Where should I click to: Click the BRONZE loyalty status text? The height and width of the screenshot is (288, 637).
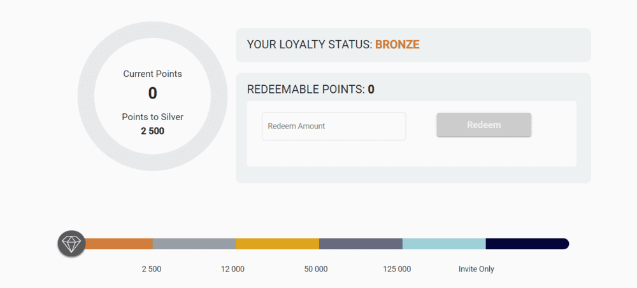(397, 45)
